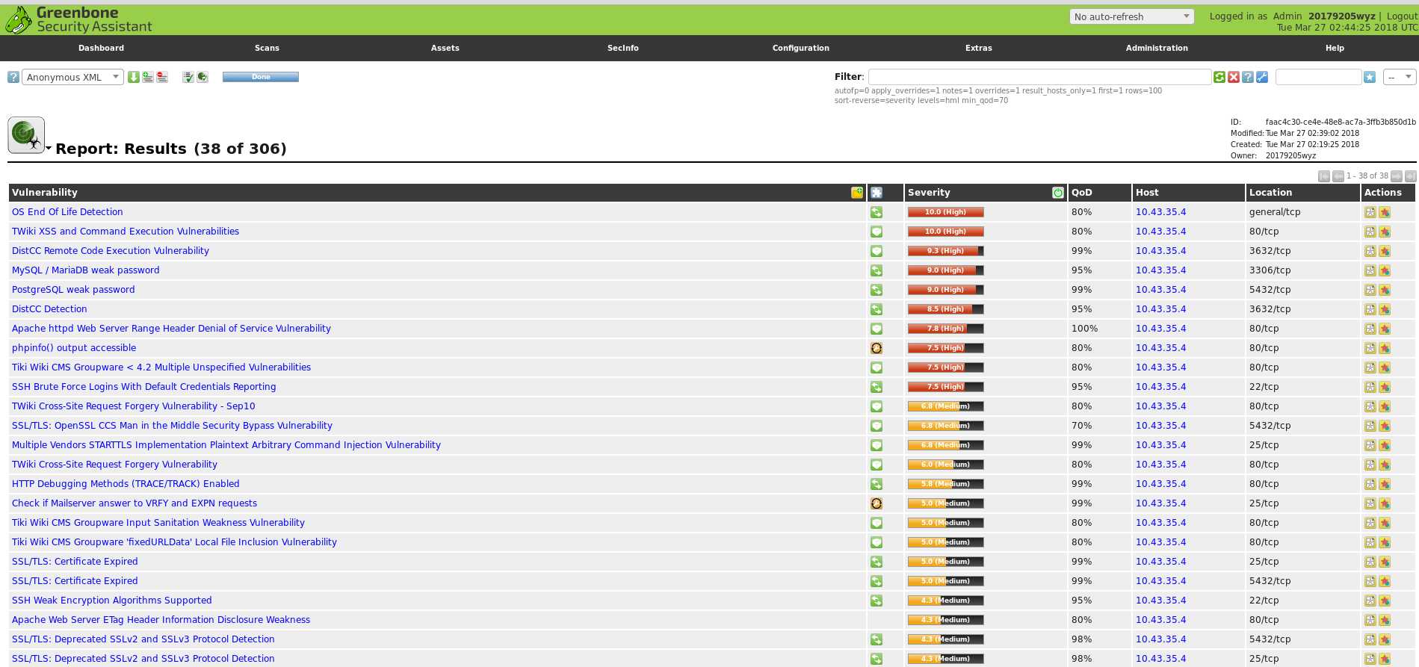Viewport: 1419px width, 667px height.
Task: Add report to assets icon
Action: pyautogui.click(x=148, y=77)
